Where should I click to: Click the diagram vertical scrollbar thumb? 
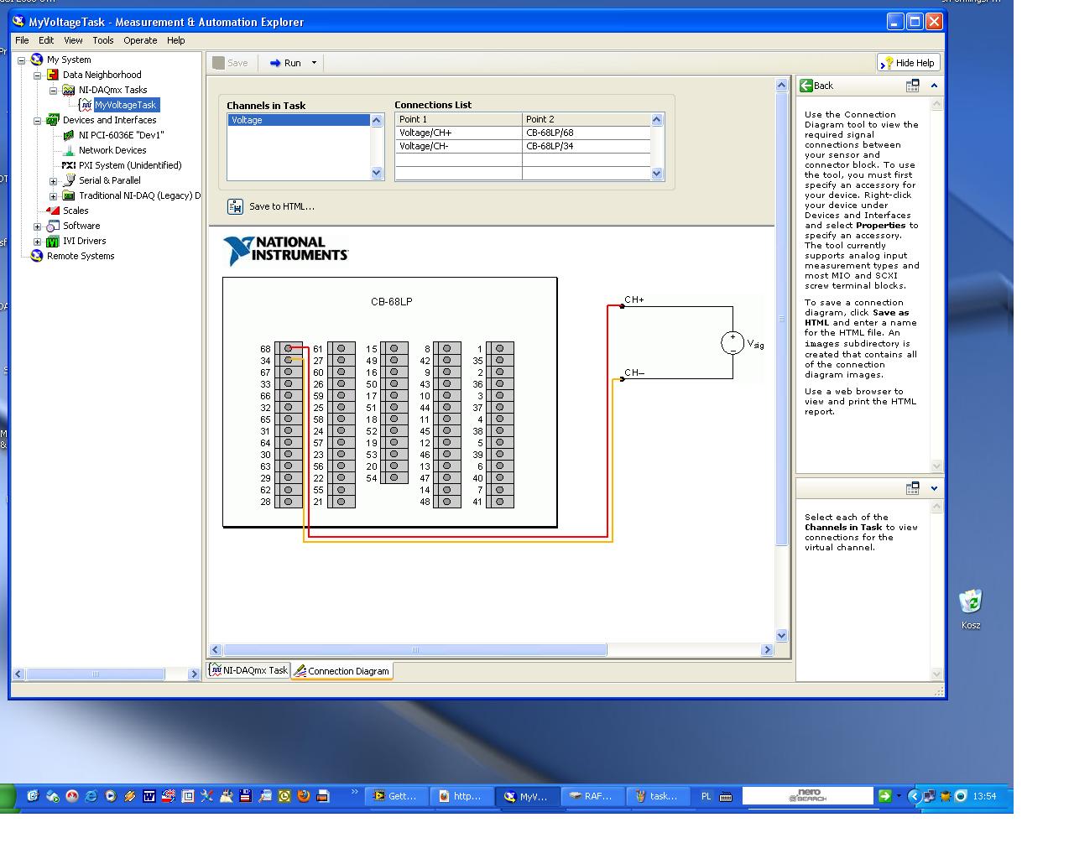click(782, 319)
